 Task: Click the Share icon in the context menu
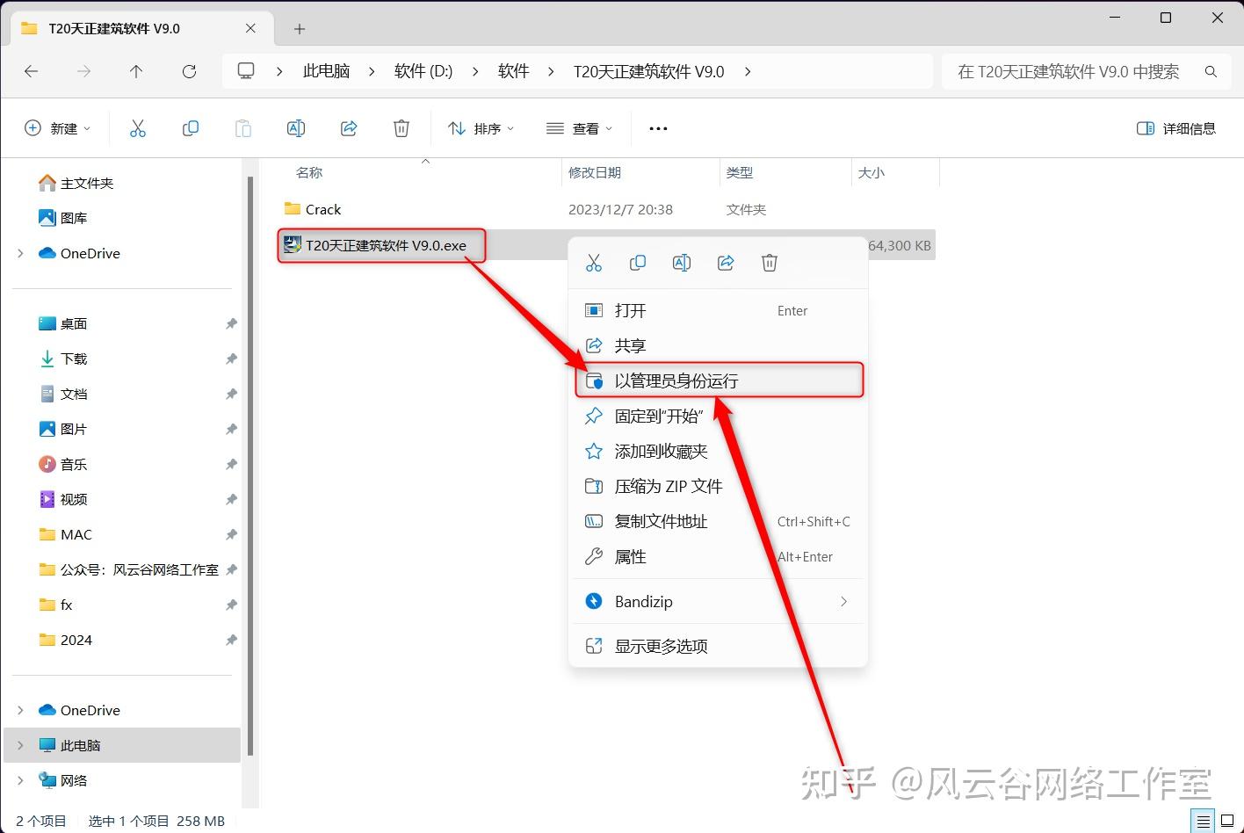tap(726, 263)
